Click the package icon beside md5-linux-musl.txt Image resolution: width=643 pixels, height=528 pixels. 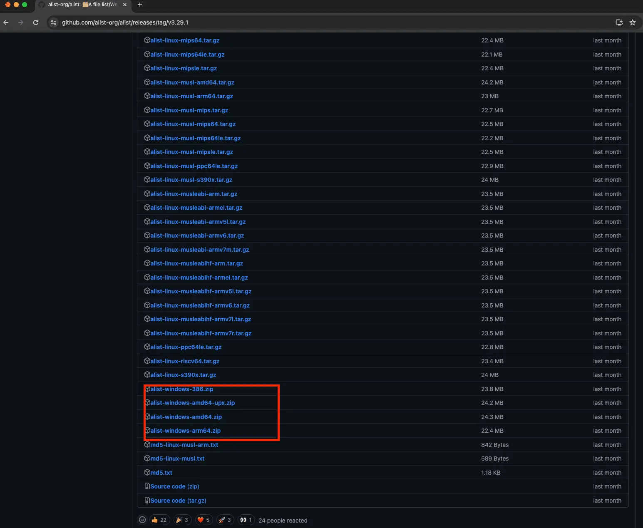(x=147, y=458)
